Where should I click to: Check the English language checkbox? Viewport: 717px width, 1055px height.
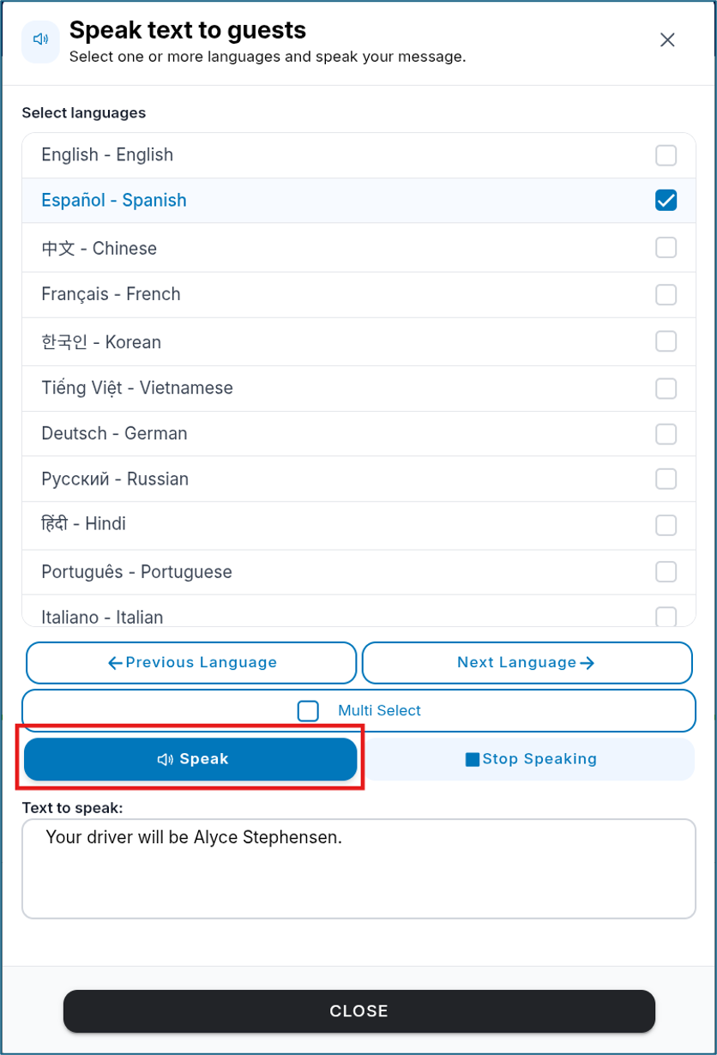pos(666,155)
